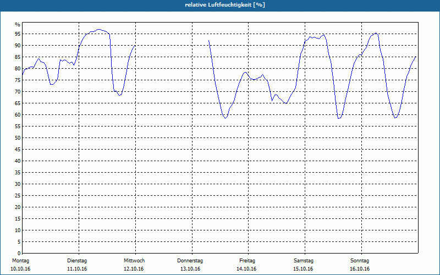The height and width of the screenshot is (275, 440).
Task: Click the y-axis value 80
Action: 18,68
